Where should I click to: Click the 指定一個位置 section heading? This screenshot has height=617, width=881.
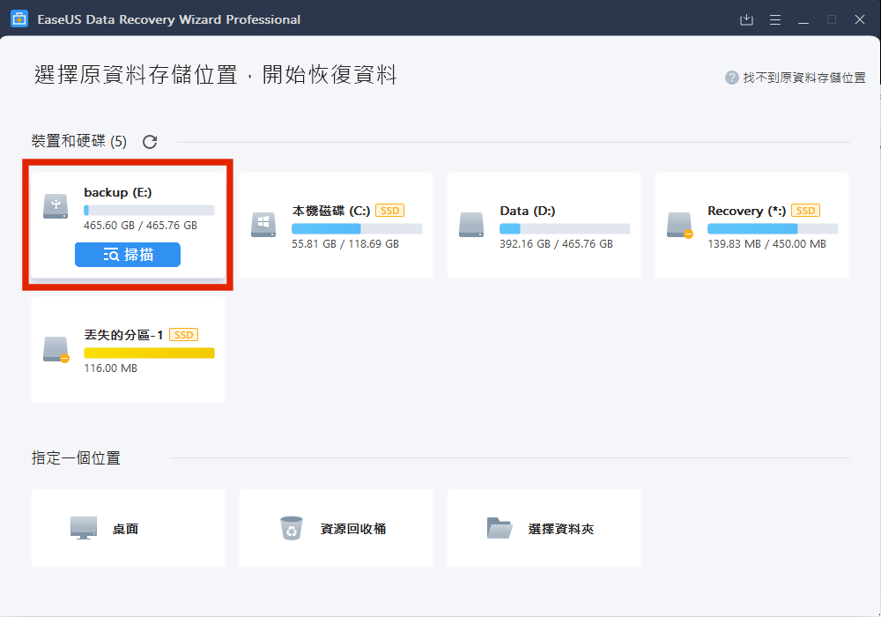[x=76, y=458]
